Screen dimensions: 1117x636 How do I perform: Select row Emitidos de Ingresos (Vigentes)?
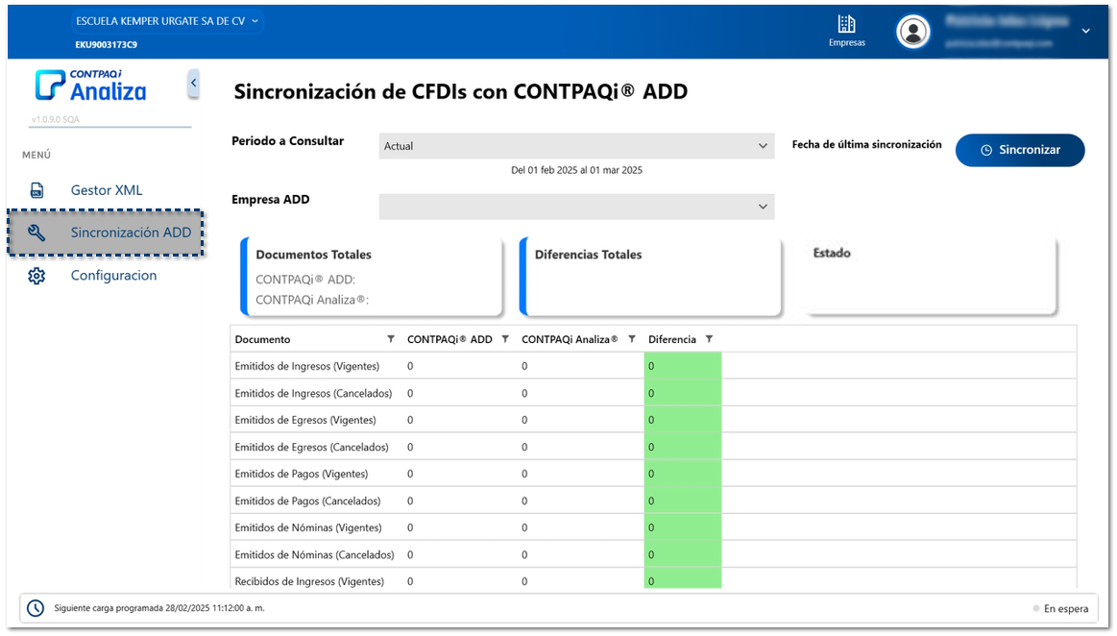coord(653,366)
